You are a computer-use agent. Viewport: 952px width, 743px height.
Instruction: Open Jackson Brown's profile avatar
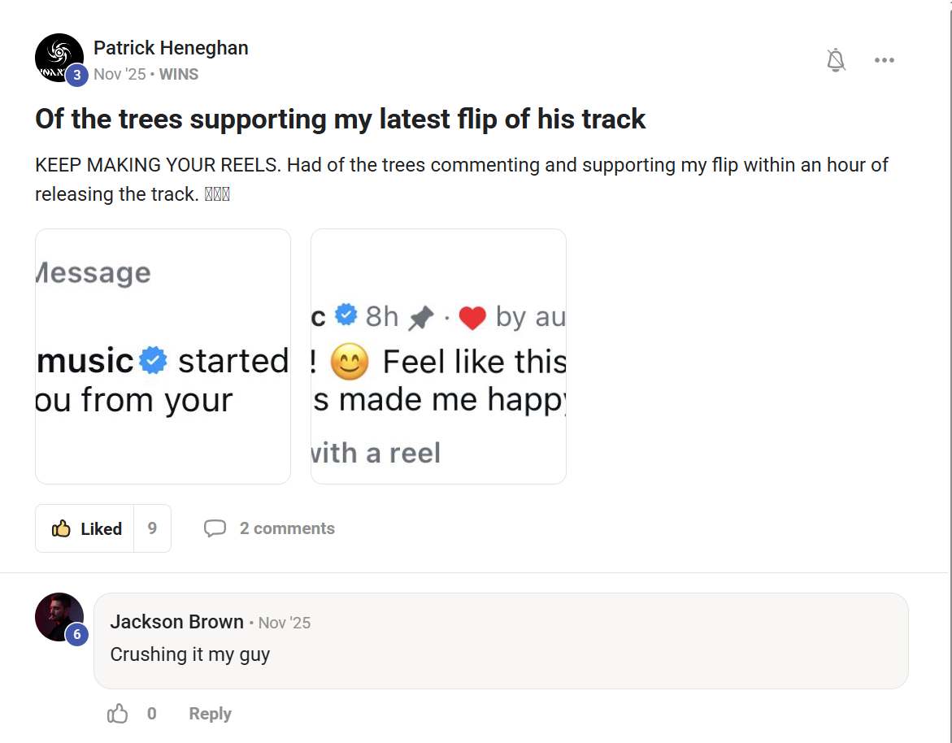[x=58, y=615]
